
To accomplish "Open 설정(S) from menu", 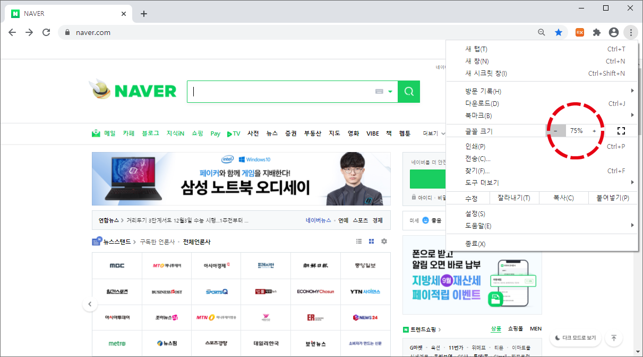I will tap(542, 214).
